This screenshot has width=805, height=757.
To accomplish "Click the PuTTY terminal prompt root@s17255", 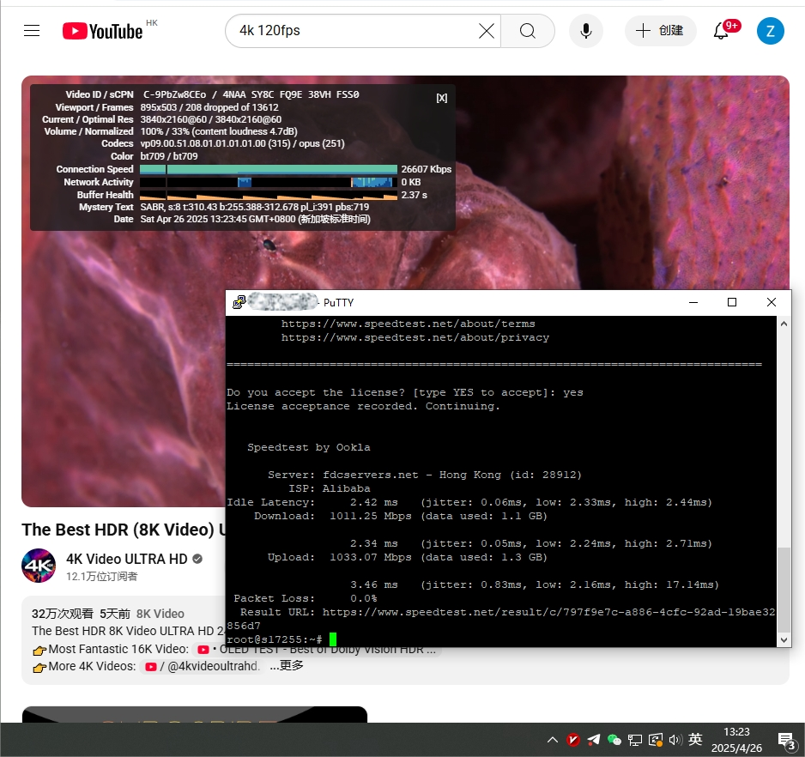I will tap(274, 640).
